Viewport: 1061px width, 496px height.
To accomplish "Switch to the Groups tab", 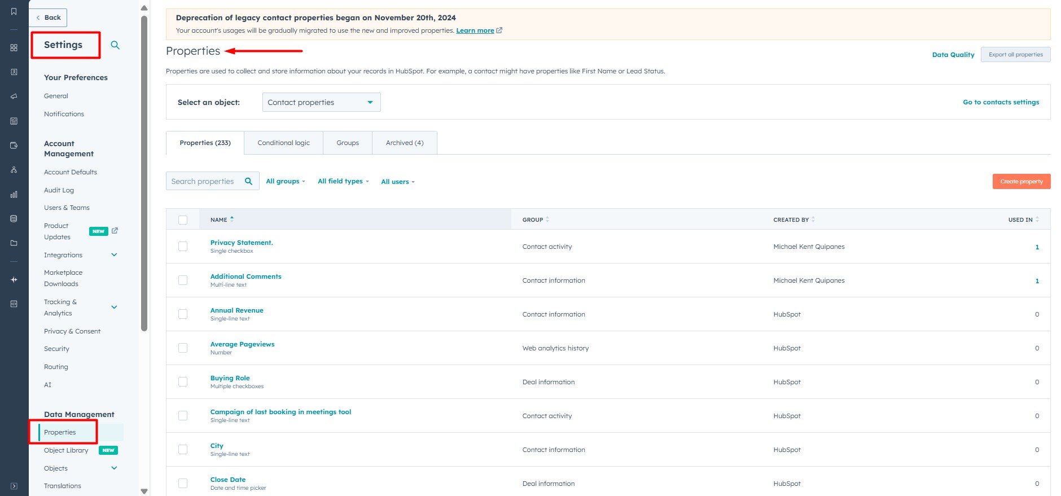I will [x=348, y=143].
